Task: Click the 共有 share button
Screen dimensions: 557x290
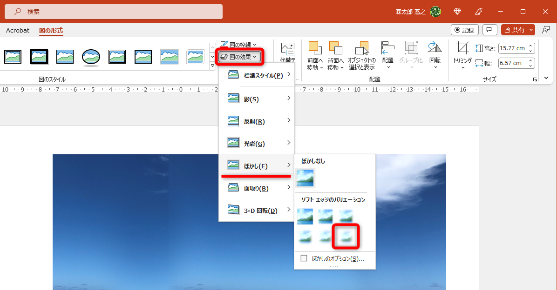Action: click(x=514, y=30)
